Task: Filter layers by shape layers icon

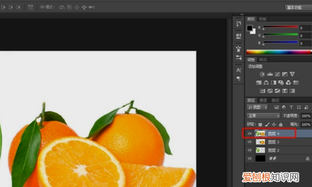Action: pos(298,108)
